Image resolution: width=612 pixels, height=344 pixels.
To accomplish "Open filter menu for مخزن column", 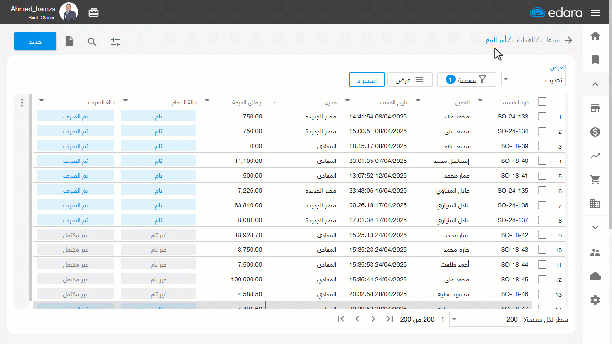I will point(275,101).
